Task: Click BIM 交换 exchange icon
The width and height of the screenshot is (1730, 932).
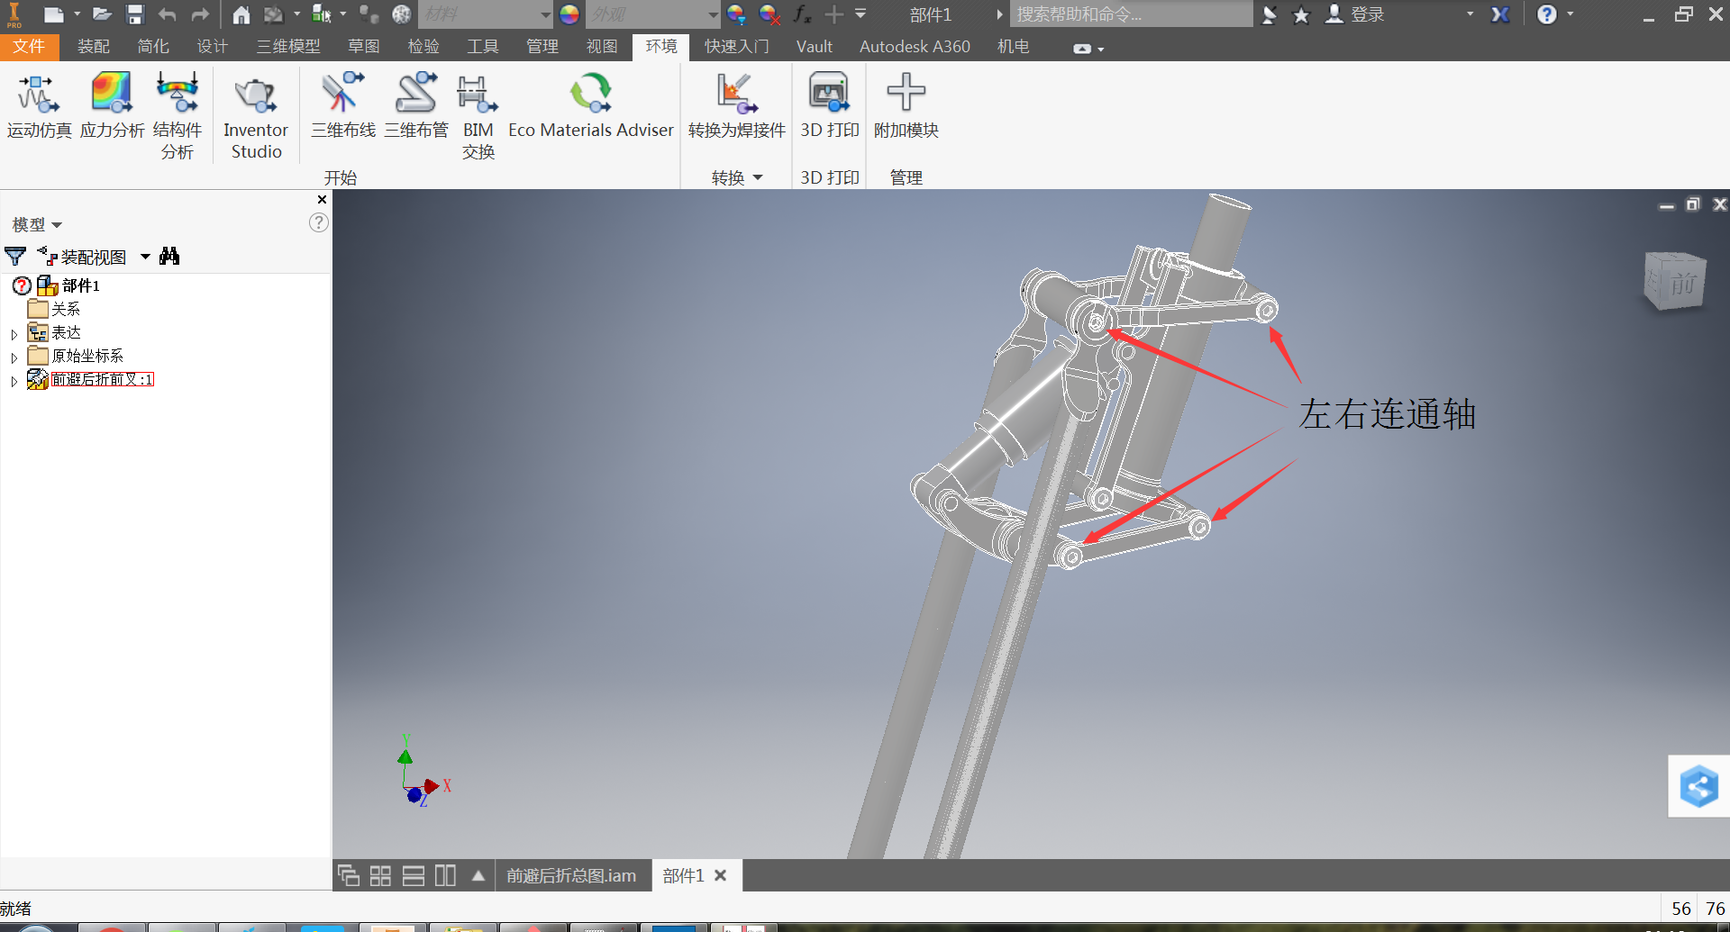Action: point(478,117)
